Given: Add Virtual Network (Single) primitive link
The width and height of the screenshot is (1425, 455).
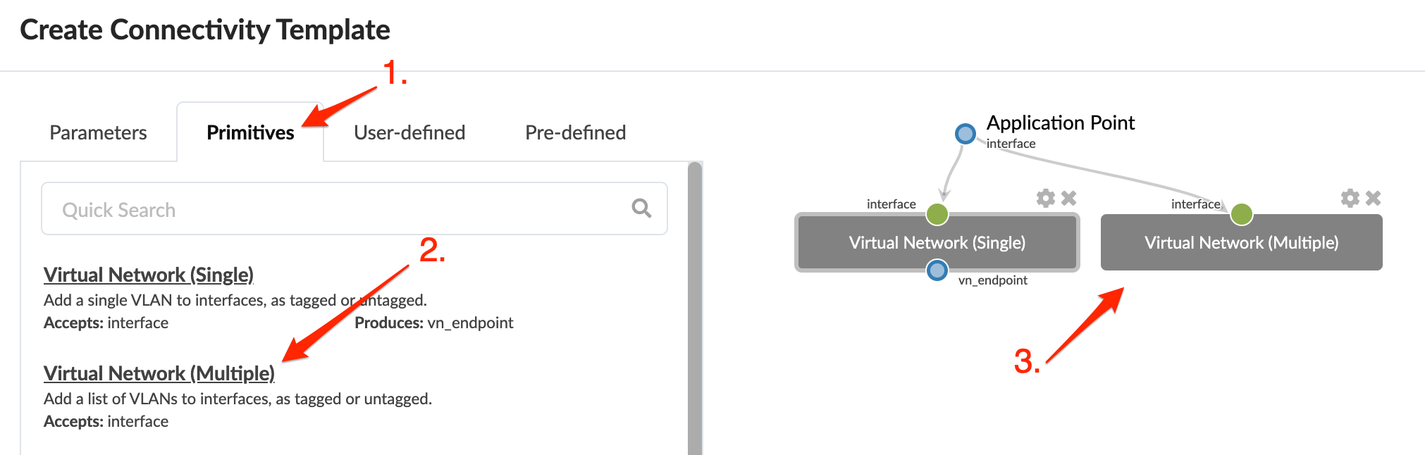Looking at the screenshot, I should click(149, 275).
